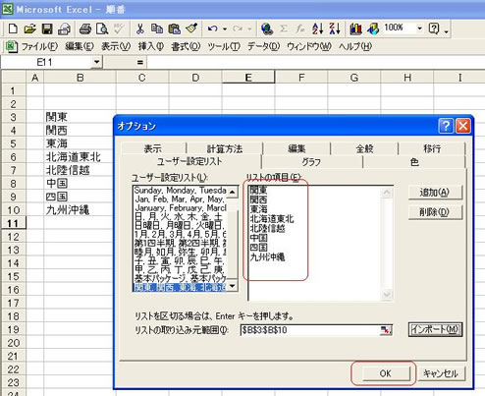The width and height of the screenshot is (485, 396).
Task: Open a file with the Open folder icon
Action: pyautogui.click(x=29, y=28)
